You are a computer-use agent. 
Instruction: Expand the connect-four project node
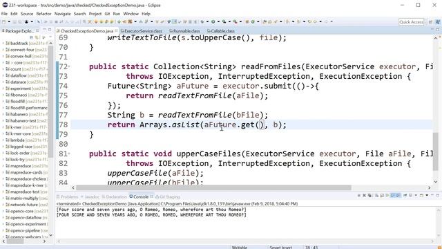click(x=3, y=50)
